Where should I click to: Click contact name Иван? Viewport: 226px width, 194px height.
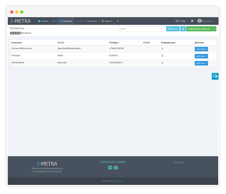[x=60, y=55]
